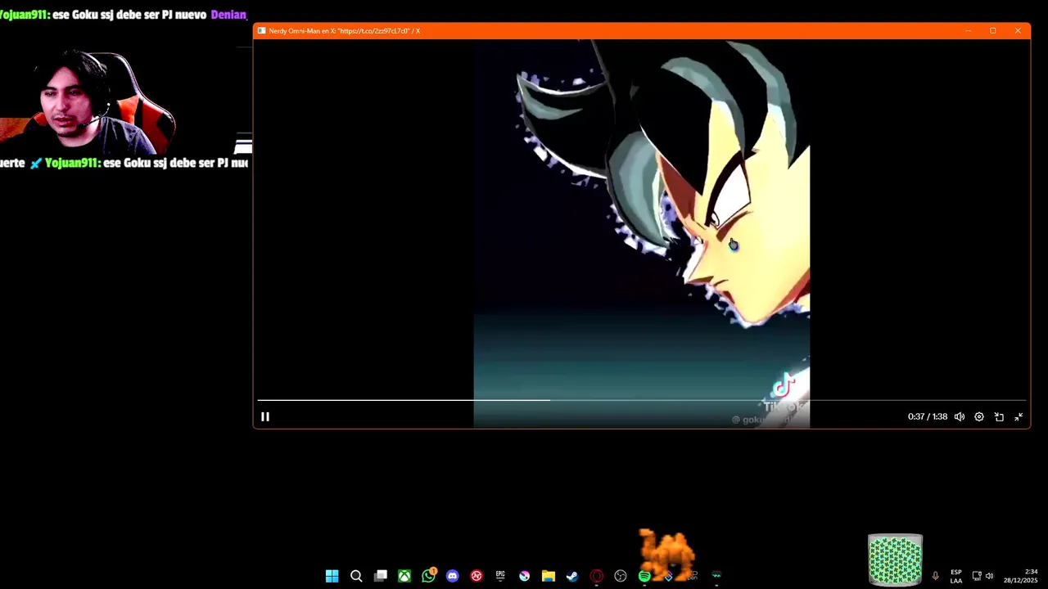1048x589 pixels.
Task: Pause the playing video
Action: click(265, 416)
